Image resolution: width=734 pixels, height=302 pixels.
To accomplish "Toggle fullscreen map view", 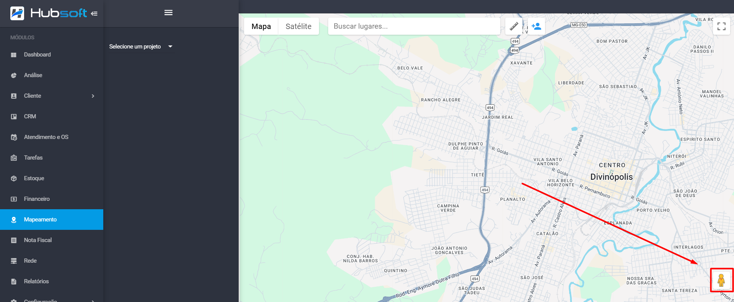I will [721, 26].
